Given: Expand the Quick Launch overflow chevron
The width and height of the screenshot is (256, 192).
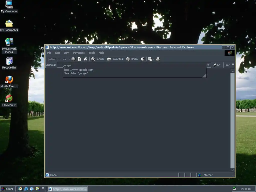Looking at the screenshot, I should pos(43,188).
